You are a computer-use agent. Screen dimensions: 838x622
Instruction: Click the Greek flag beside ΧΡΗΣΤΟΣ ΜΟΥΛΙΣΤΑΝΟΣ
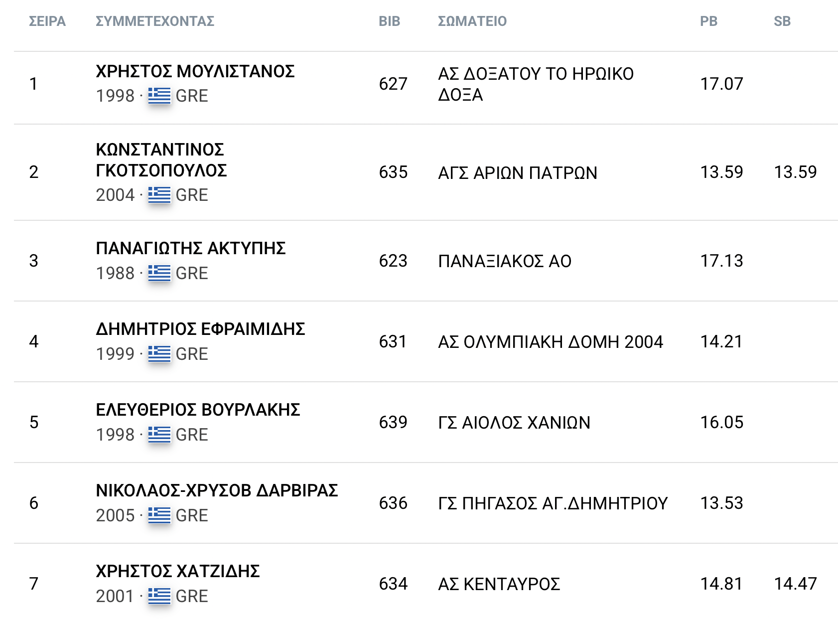pyautogui.click(x=159, y=96)
